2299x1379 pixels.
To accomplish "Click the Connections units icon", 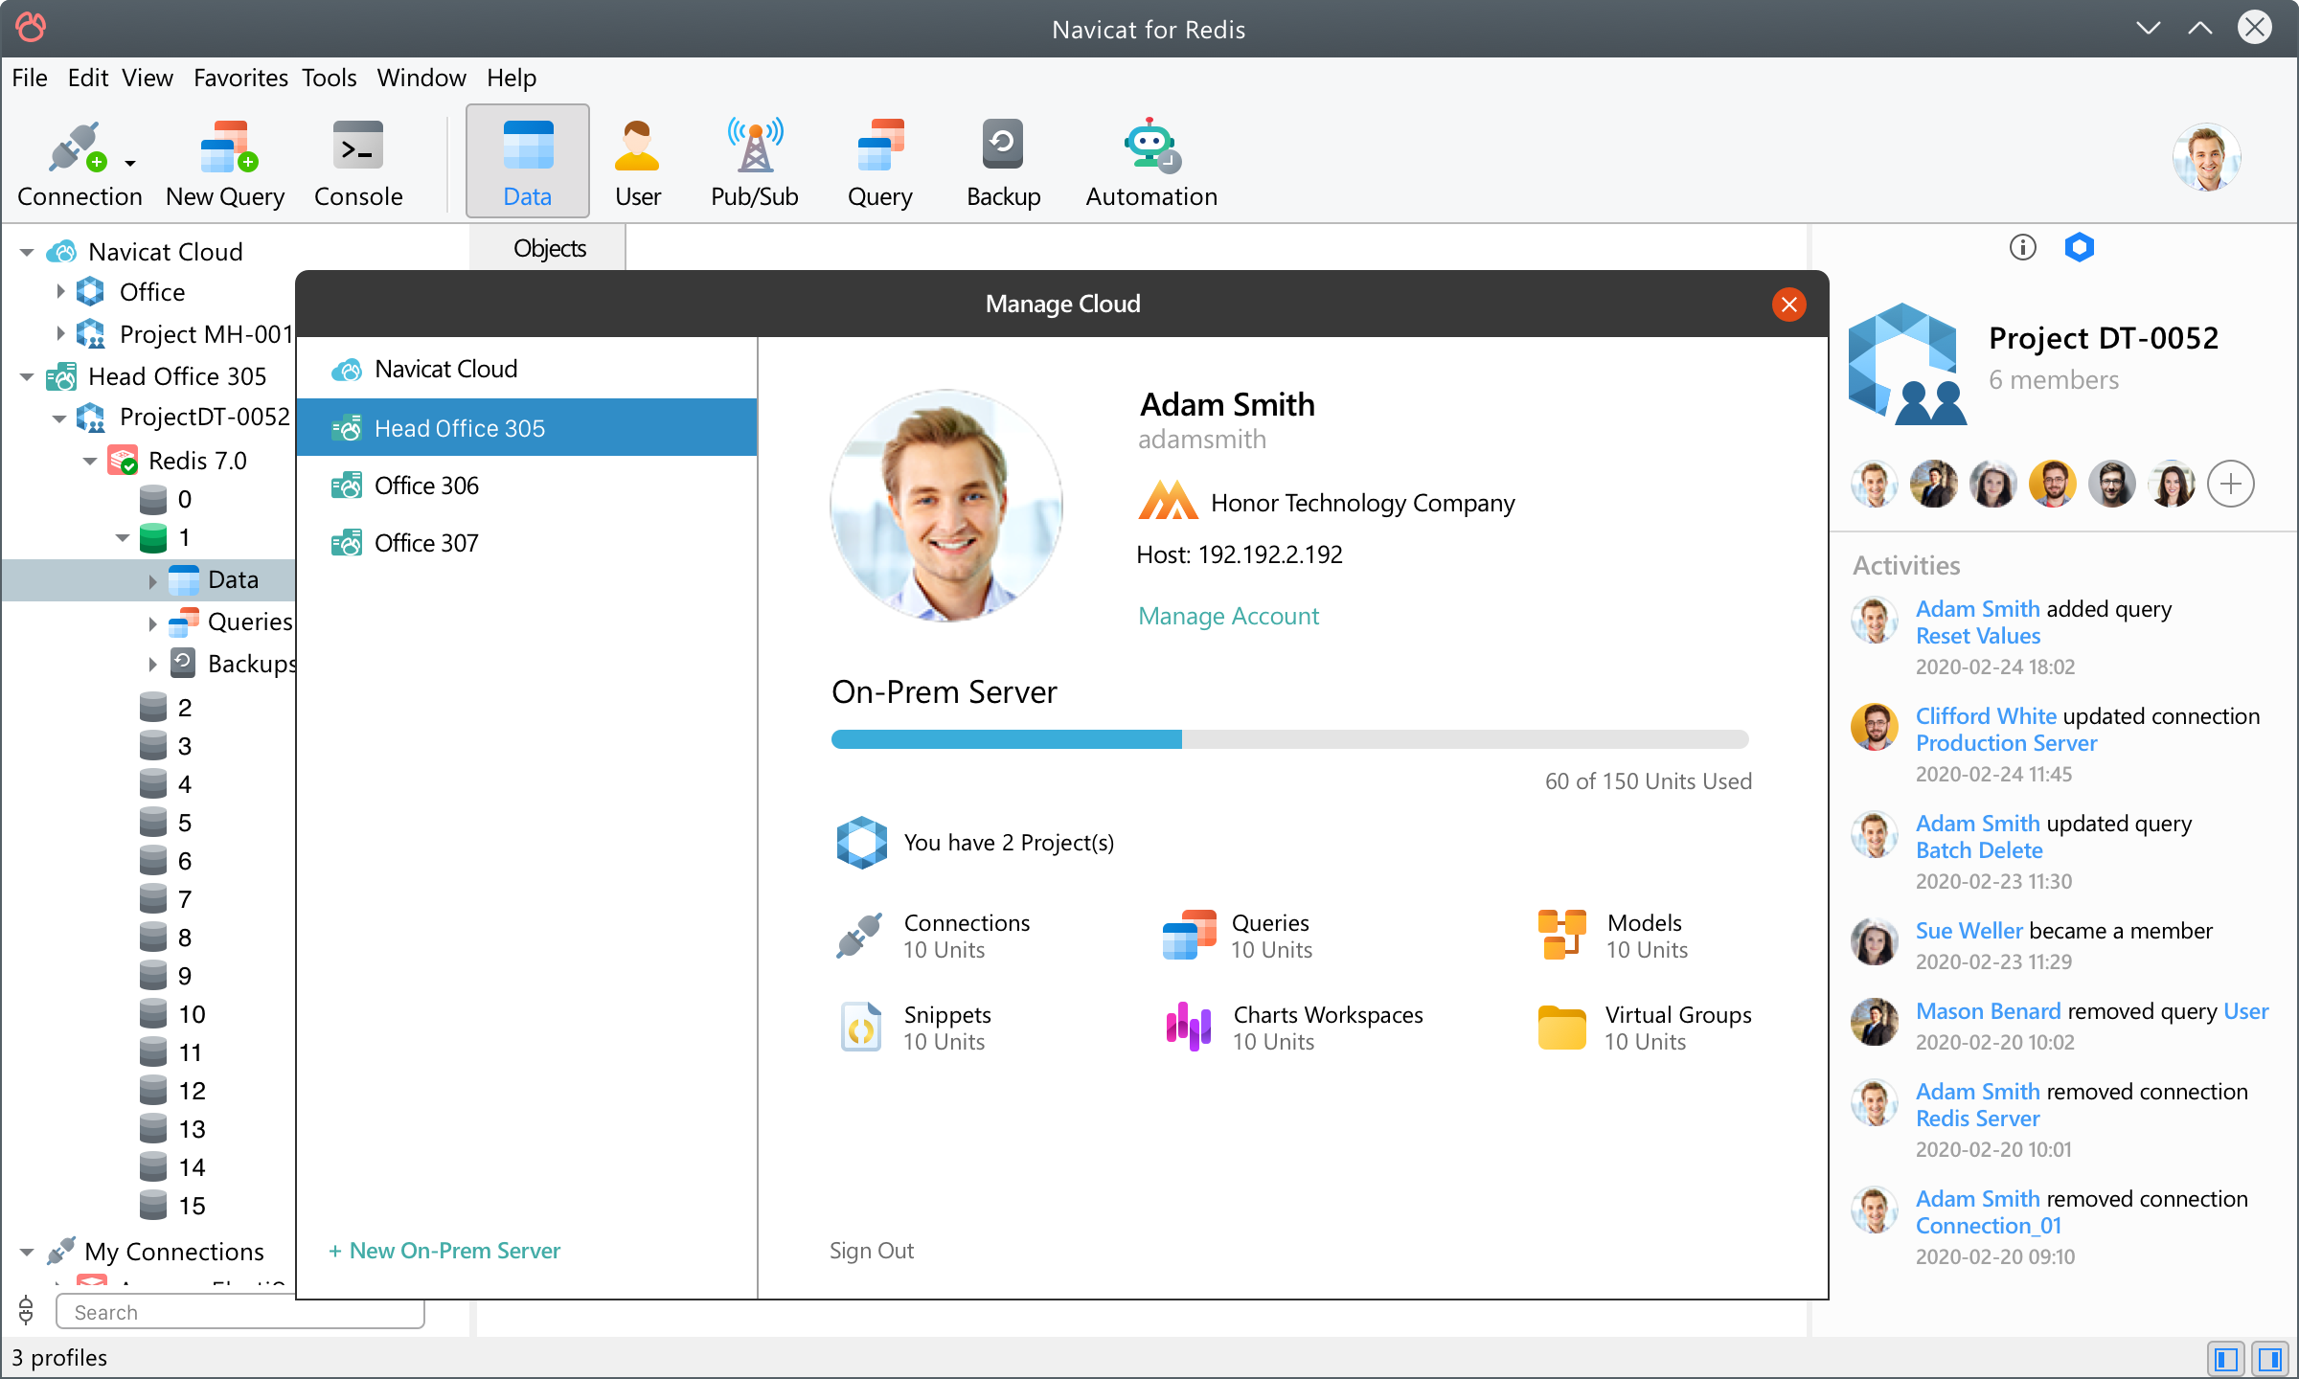I will pyautogui.click(x=859, y=936).
